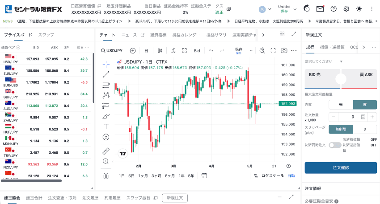The width and height of the screenshot is (380, 204).
Task: Click the price board horizontal scrollbar
Action: [x=31, y=180]
